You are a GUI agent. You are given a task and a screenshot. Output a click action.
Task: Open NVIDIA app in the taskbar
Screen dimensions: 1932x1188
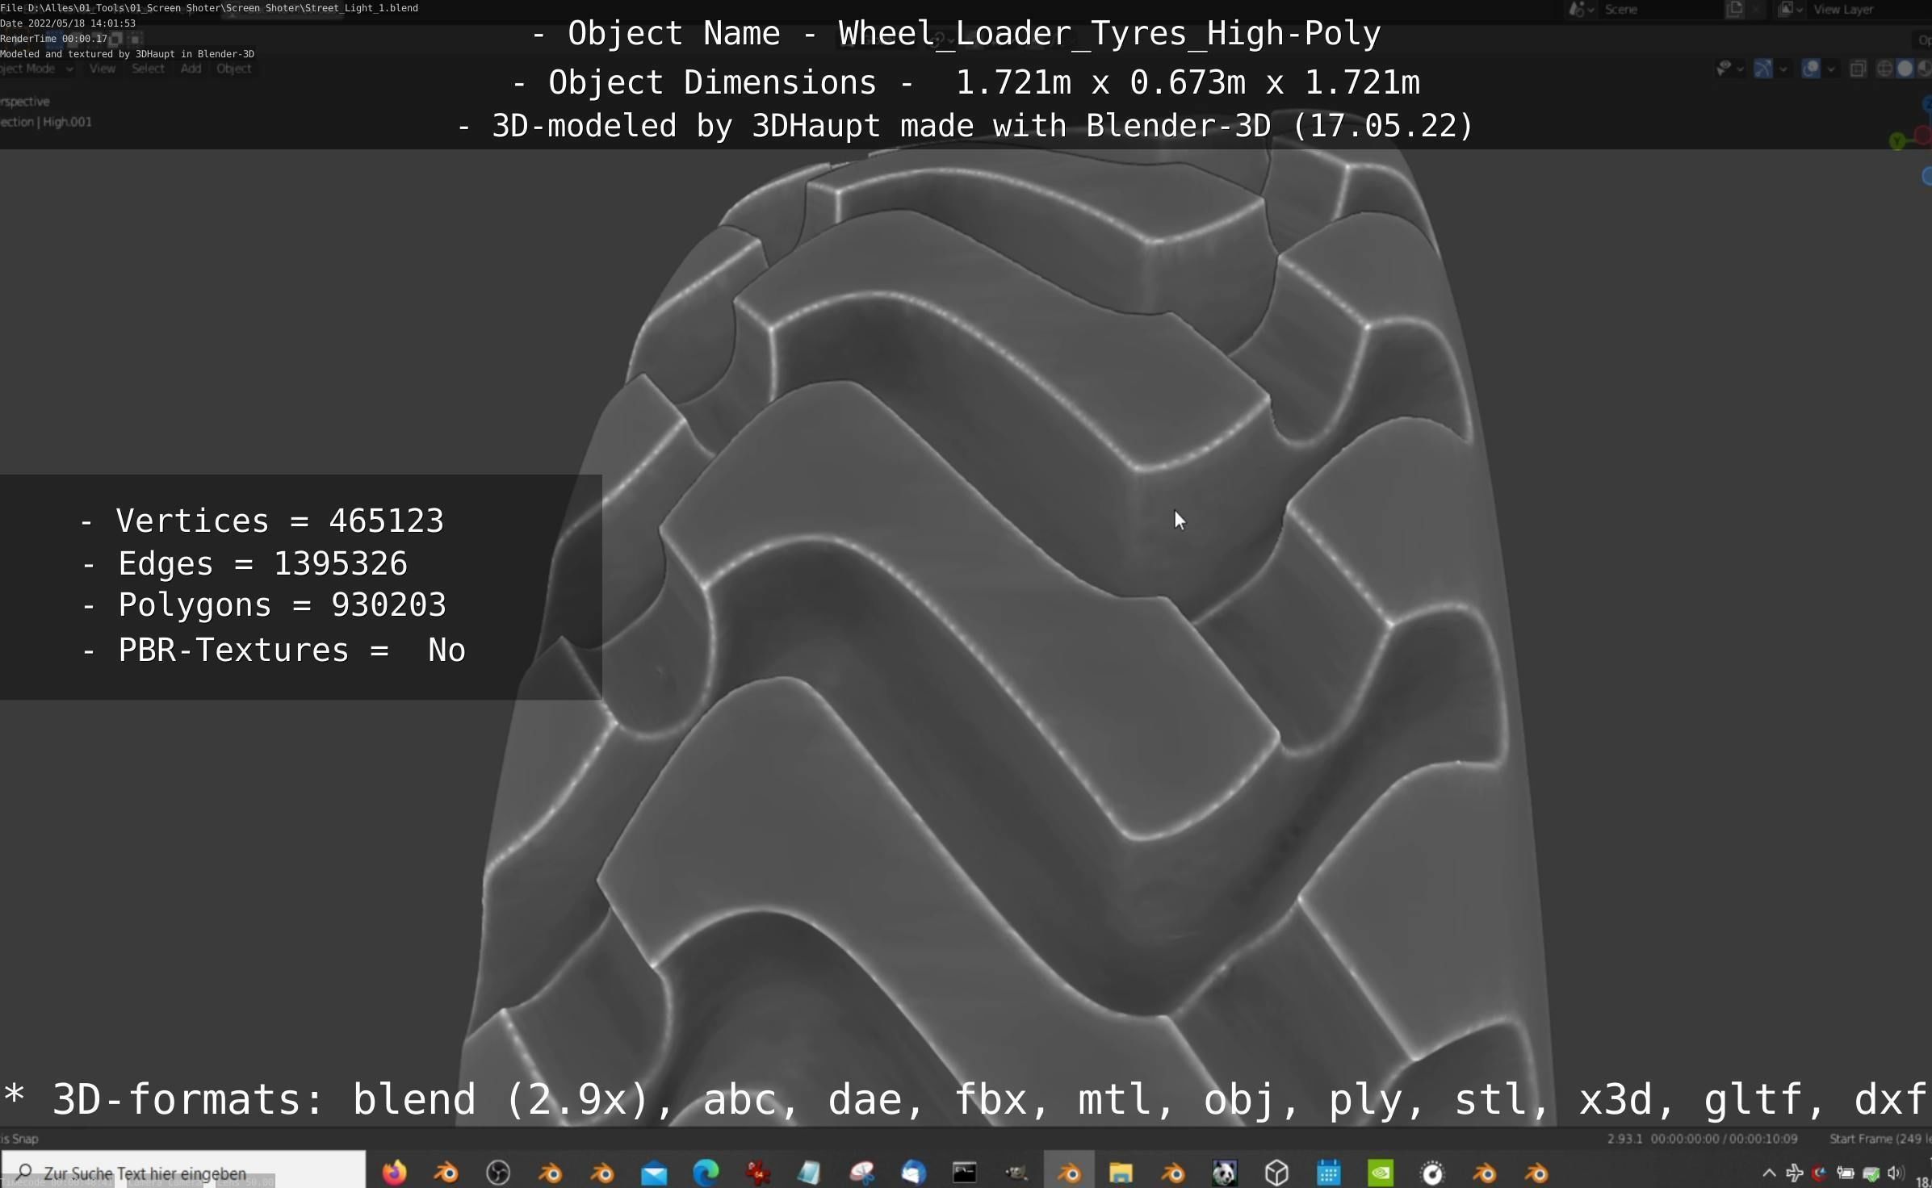coord(1381,1172)
